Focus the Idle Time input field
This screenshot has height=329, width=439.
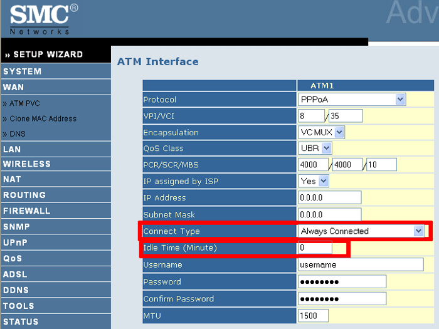coord(315,248)
